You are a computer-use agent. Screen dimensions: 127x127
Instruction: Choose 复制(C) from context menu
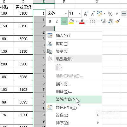pos(74,51)
